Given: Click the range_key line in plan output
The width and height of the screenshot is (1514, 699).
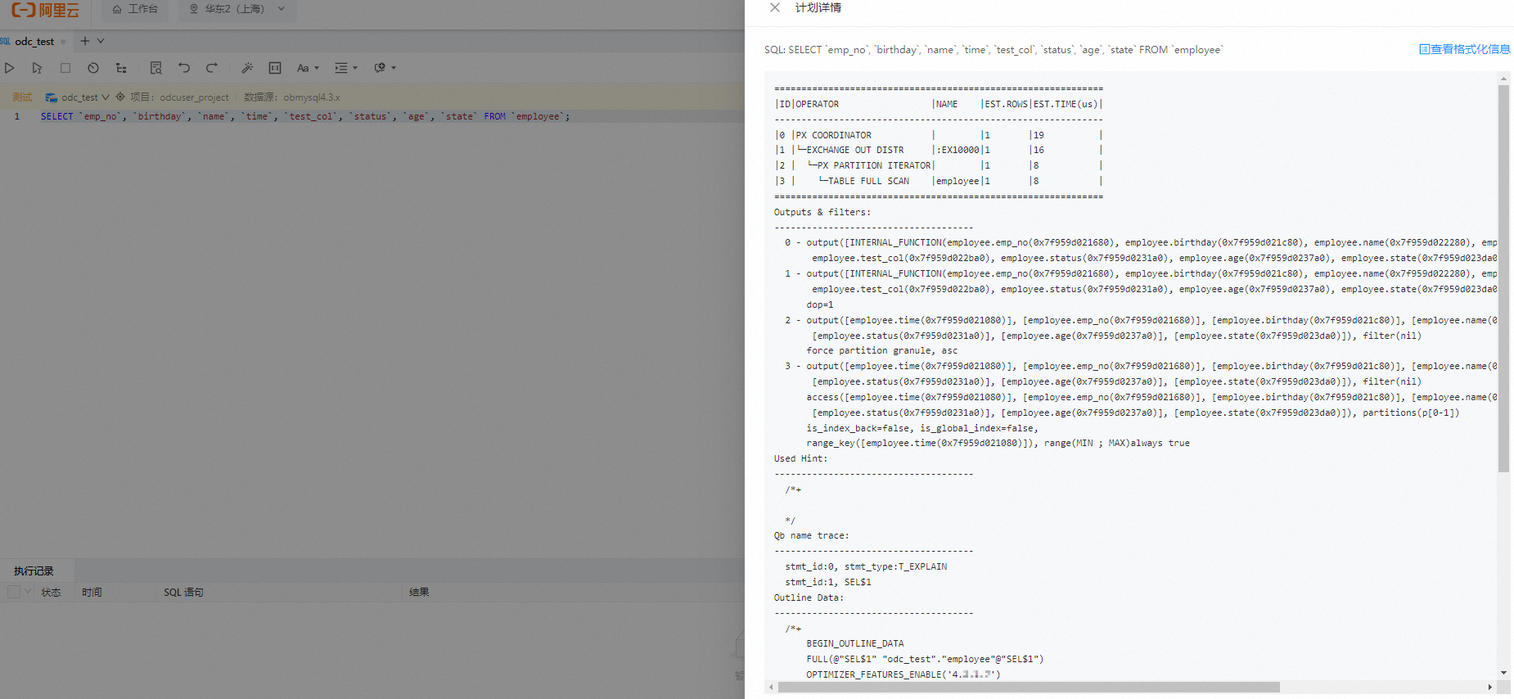Looking at the screenshot, I should coord(998,443).
